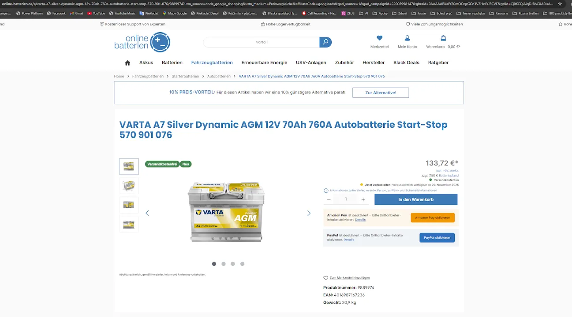
Task: Open the Call Recording bookmark
Action: pos(319,13)
